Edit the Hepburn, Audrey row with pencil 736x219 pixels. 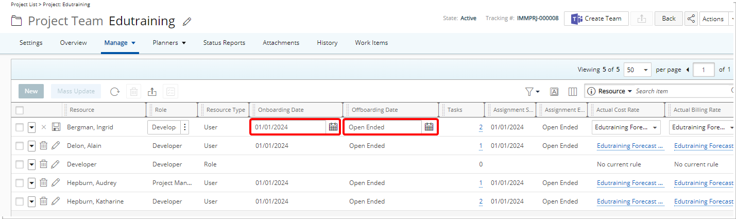[56, 183]
